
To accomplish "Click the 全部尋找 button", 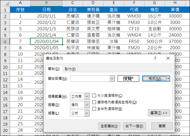I will [x=109, y=126].
